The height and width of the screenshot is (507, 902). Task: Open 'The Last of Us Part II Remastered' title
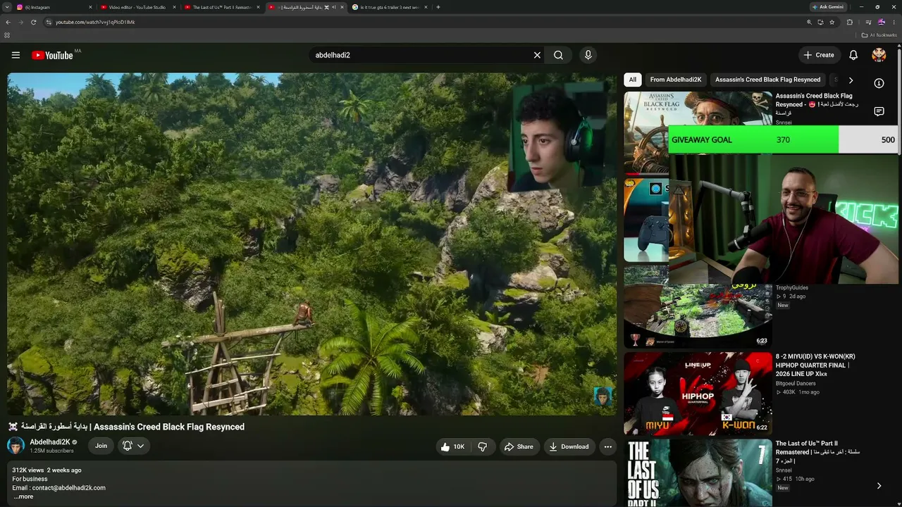pyautogui.click(x=817, y=452)
